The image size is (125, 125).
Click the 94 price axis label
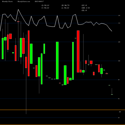[119, 99]
